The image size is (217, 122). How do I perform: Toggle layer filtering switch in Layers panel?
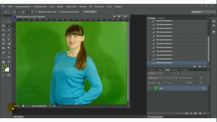[202, 73]
